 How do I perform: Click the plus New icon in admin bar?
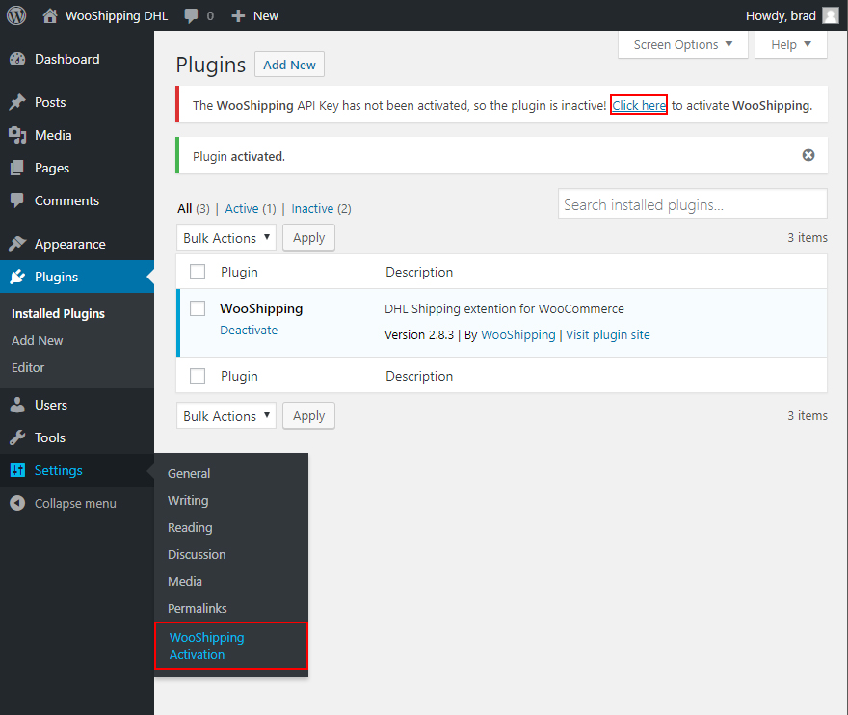pyautogui.click(x=238, y=15)
